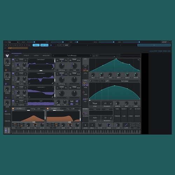Viewport: 175px width, 175px height.
Task: Toggle OSC 1 on/off
Action: 13,59
